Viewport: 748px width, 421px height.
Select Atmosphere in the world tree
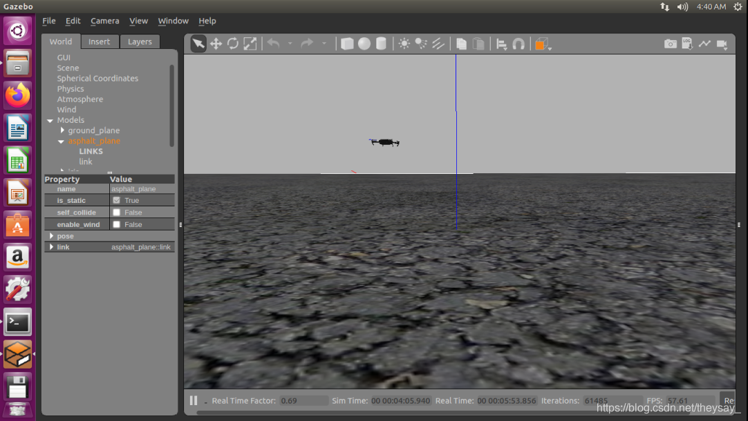coord(80,99)
